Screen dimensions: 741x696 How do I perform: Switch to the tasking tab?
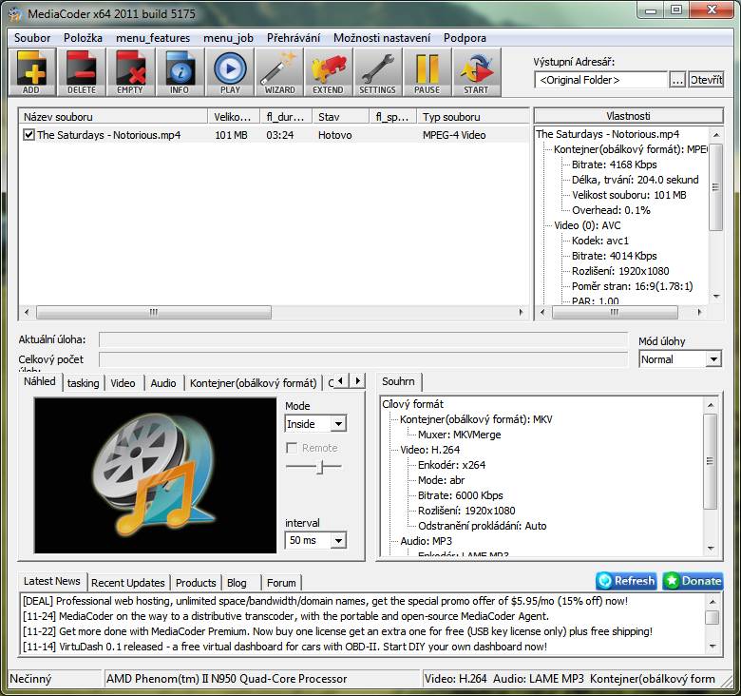tap(84, 383)
